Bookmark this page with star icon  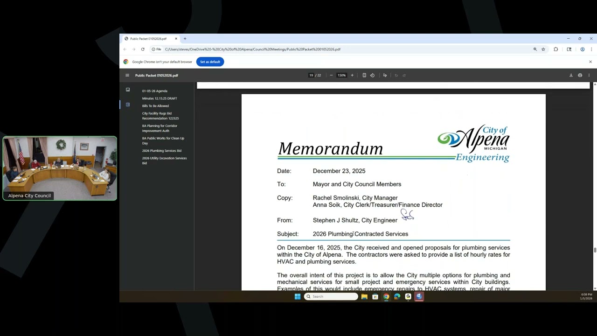[x=543, y=49]
